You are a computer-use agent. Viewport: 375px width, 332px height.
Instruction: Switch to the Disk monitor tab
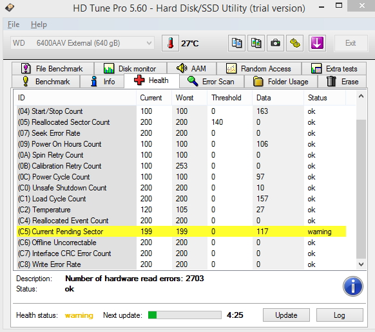click(x=130, y=69)
